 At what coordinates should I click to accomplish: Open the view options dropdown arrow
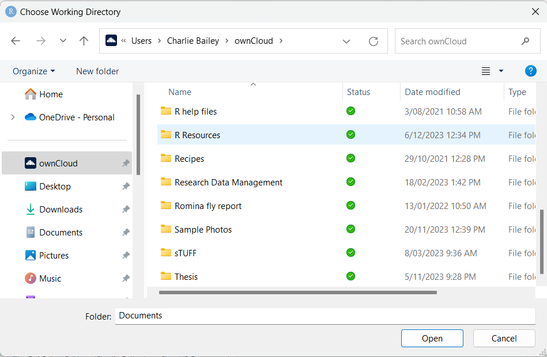tap(501, 71)
